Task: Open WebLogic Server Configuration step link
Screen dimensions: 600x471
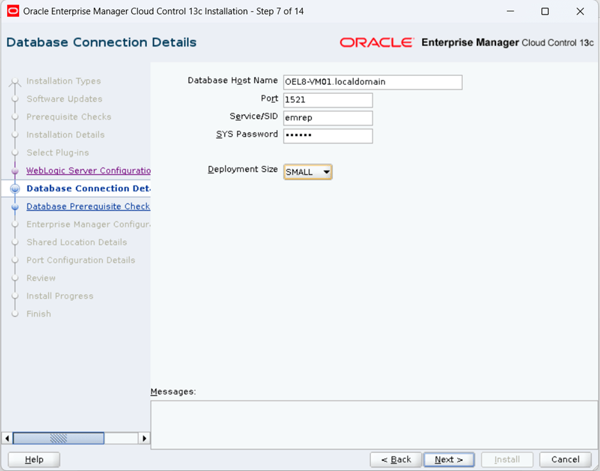Action: pyautogui.click(x=88, y=170)
